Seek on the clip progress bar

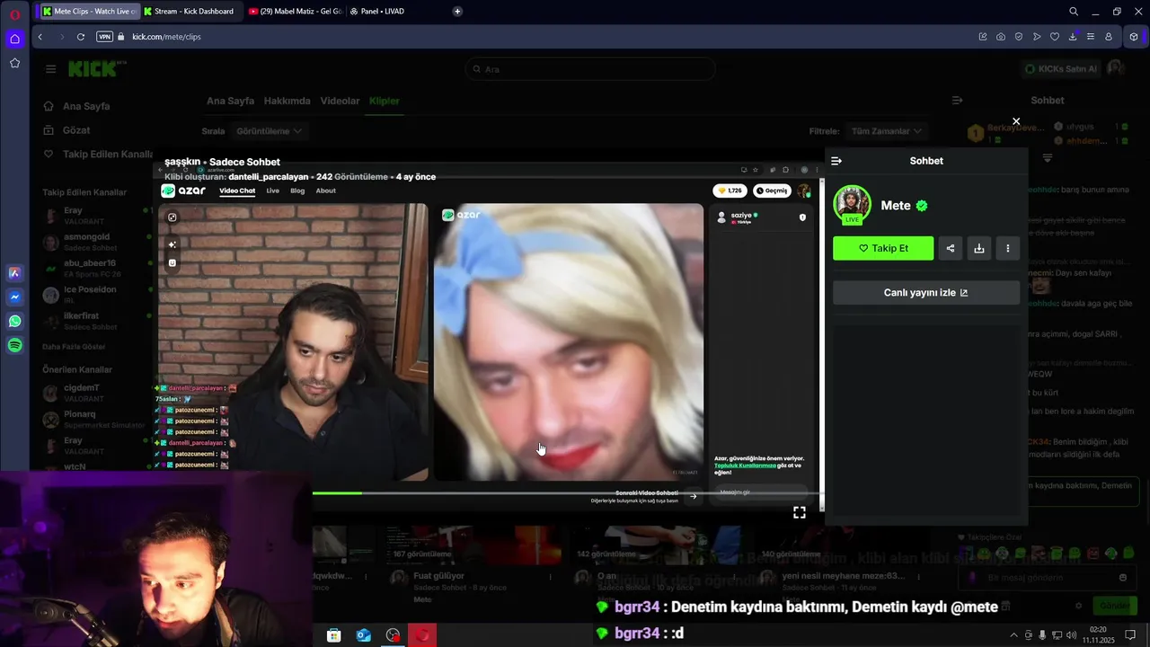[x=566, y=492]
